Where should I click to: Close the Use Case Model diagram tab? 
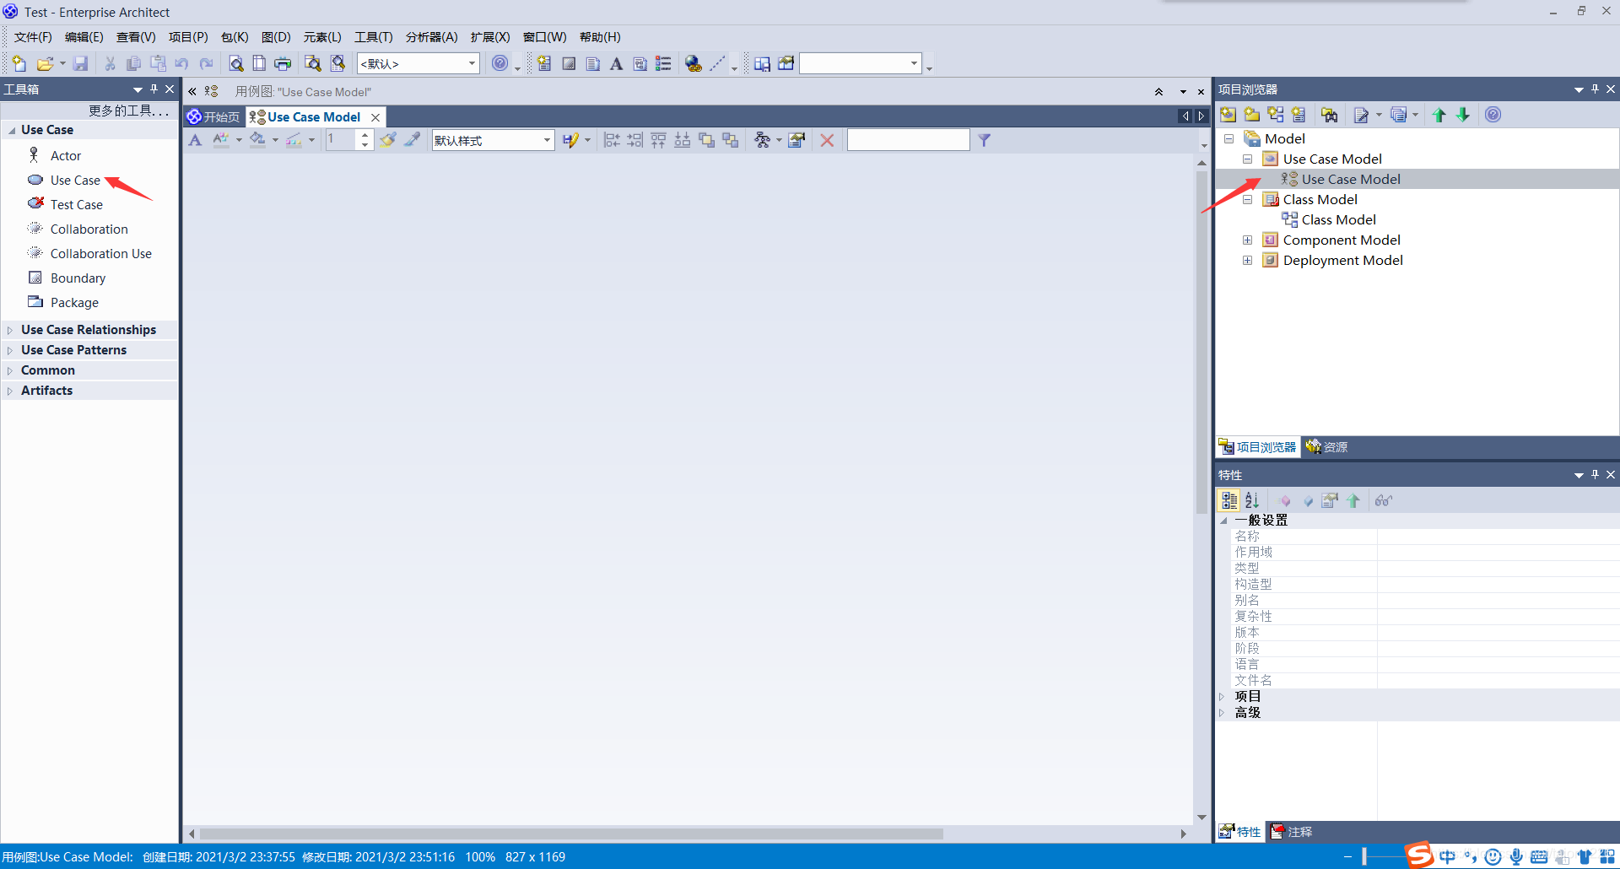coord(375,117)
